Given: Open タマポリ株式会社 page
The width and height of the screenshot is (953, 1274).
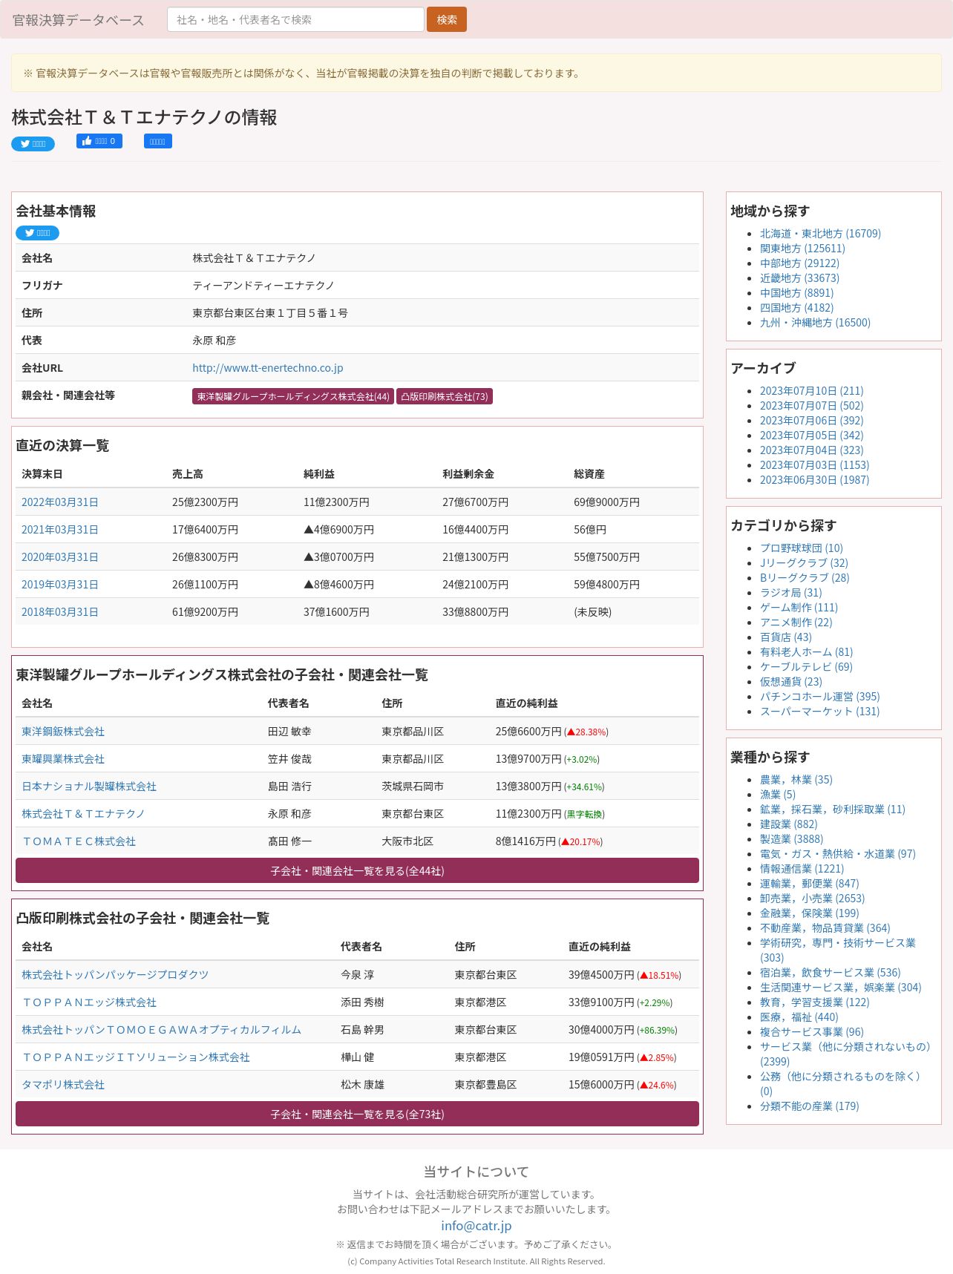Looking at the screenshot, I should click(63, 1085).
